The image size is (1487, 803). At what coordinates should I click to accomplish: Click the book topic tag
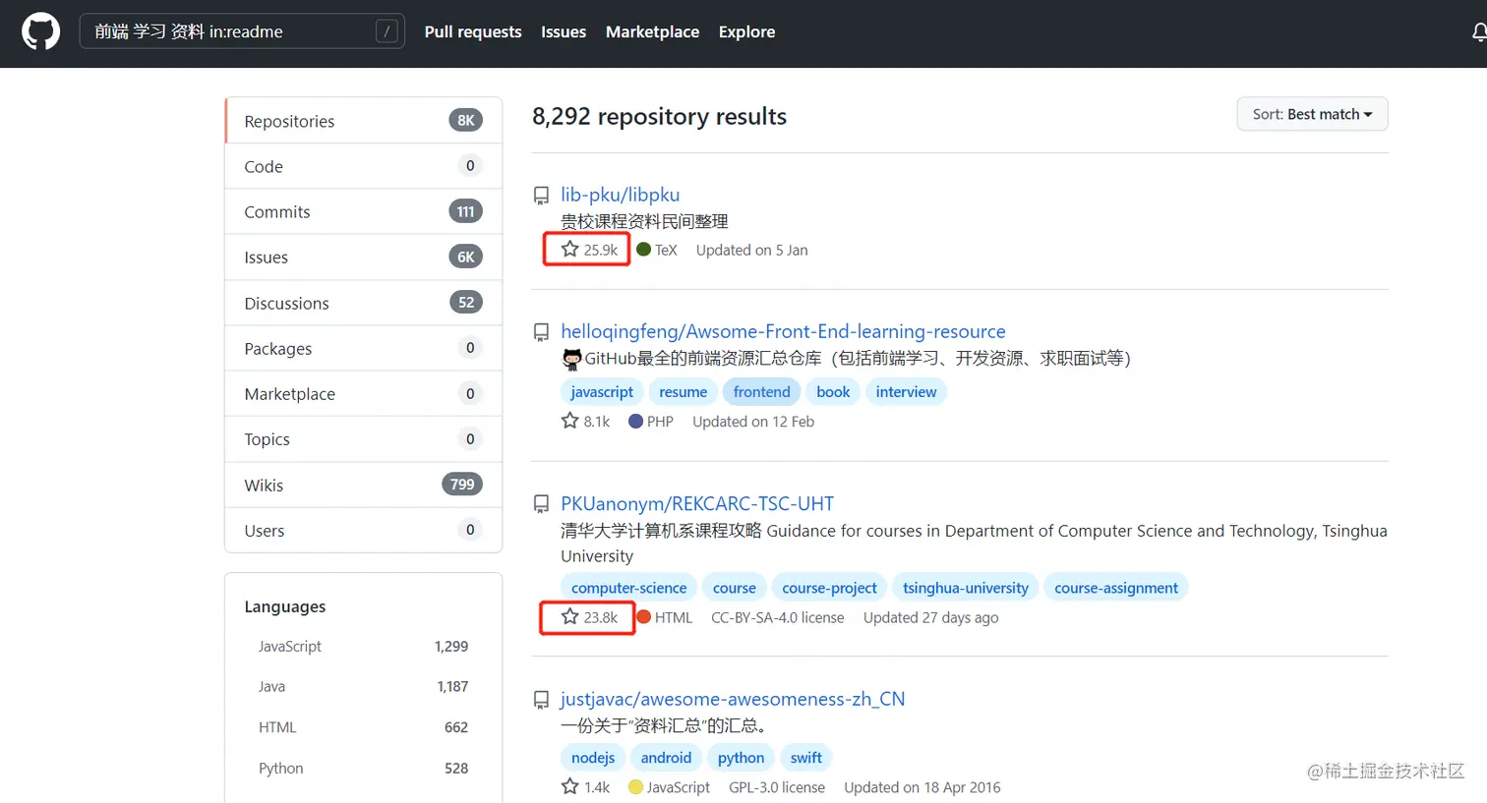point(833,391)
